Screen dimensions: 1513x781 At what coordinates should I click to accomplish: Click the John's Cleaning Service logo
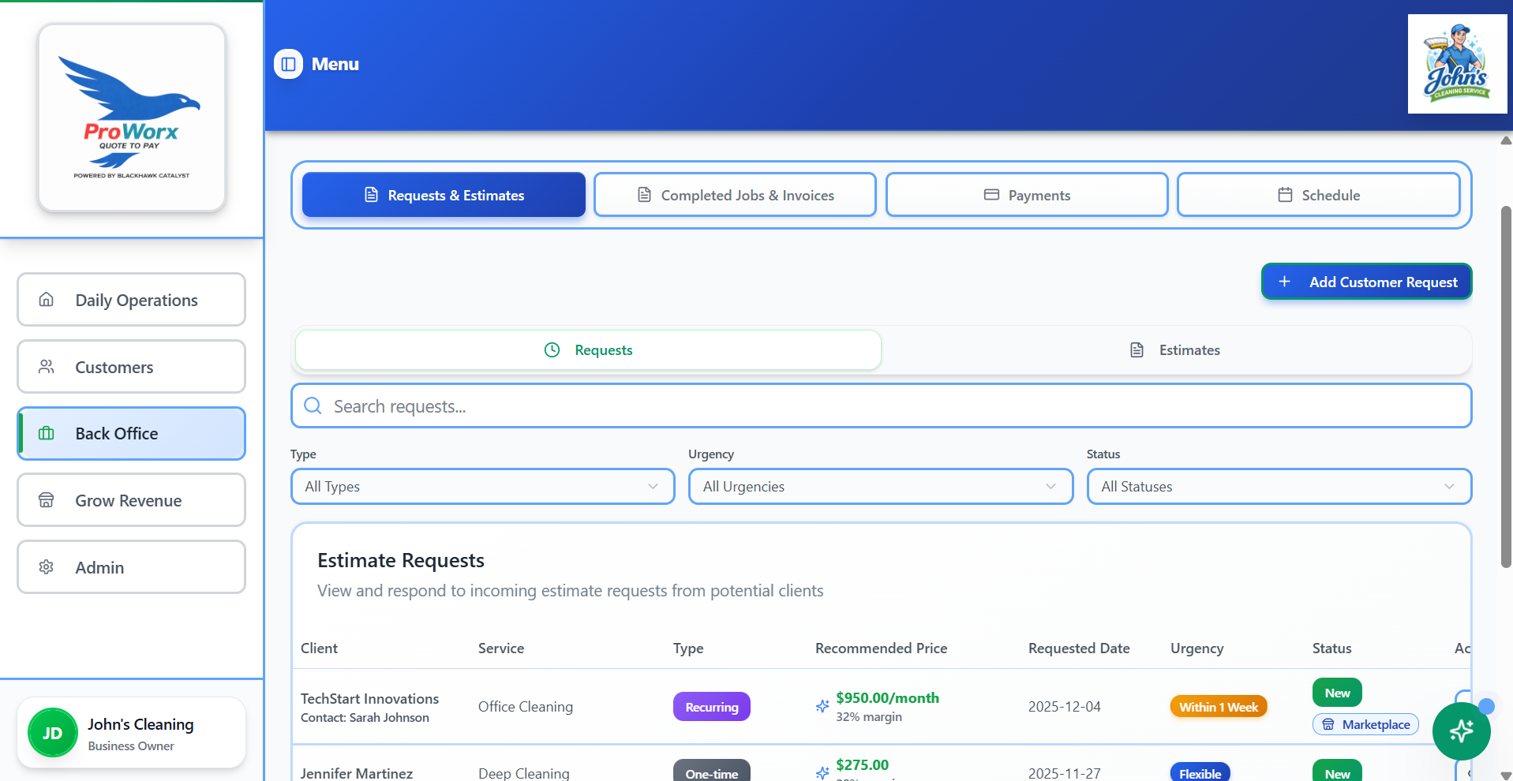click(1457, 64)
